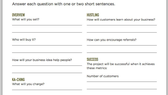Click the first line under 'Number of customers'

(122, 82)
